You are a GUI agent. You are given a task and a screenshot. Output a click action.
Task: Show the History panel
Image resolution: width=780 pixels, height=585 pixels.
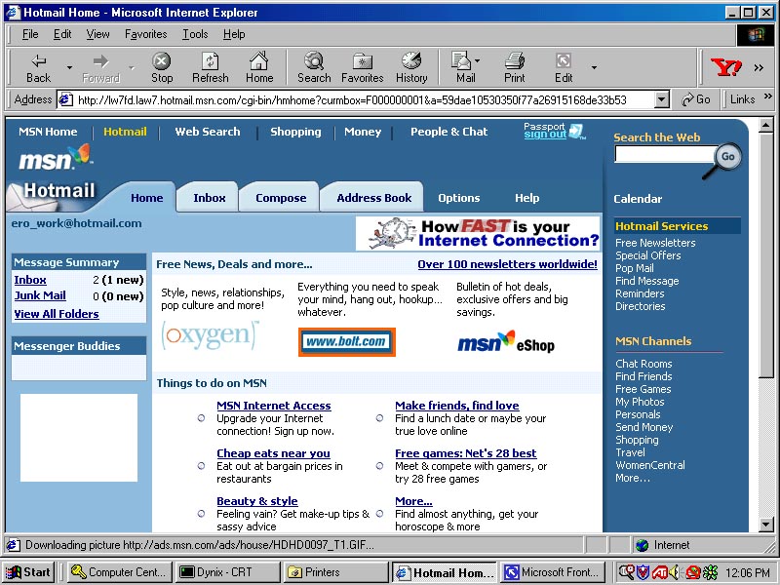click(x=411, y=68)
